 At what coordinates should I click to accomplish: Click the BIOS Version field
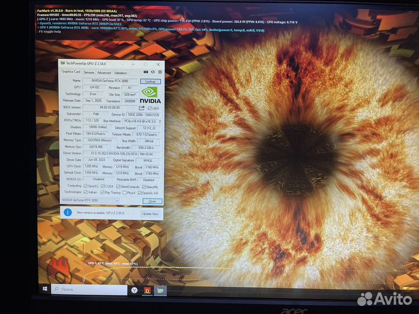(x=110, y=108)
